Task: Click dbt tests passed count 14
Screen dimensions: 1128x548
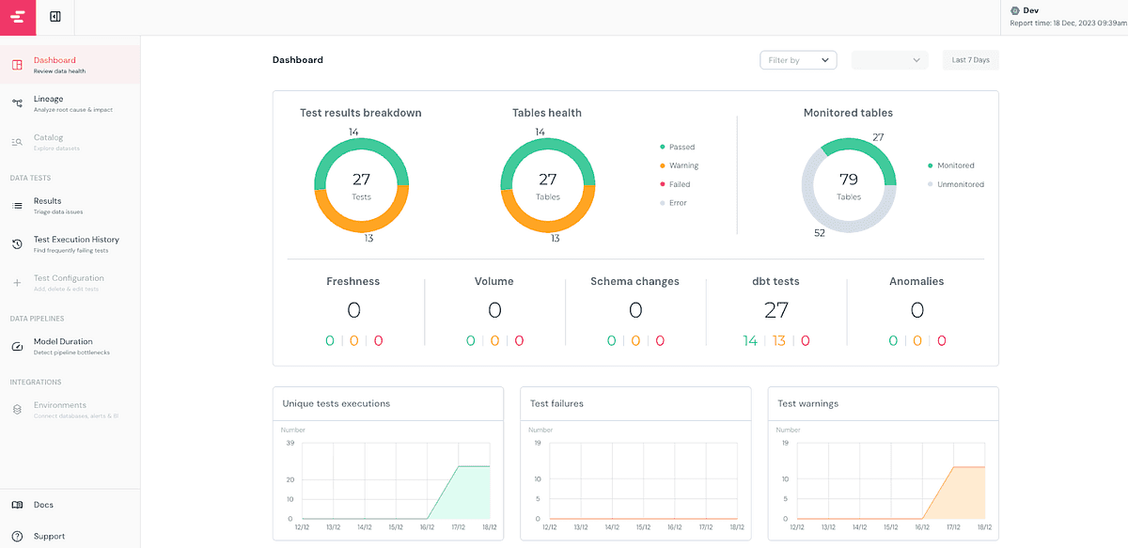Action: [750, 341]
